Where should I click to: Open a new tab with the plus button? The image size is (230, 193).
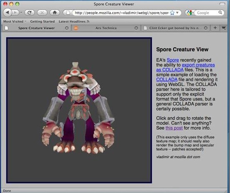coord(215,28)
